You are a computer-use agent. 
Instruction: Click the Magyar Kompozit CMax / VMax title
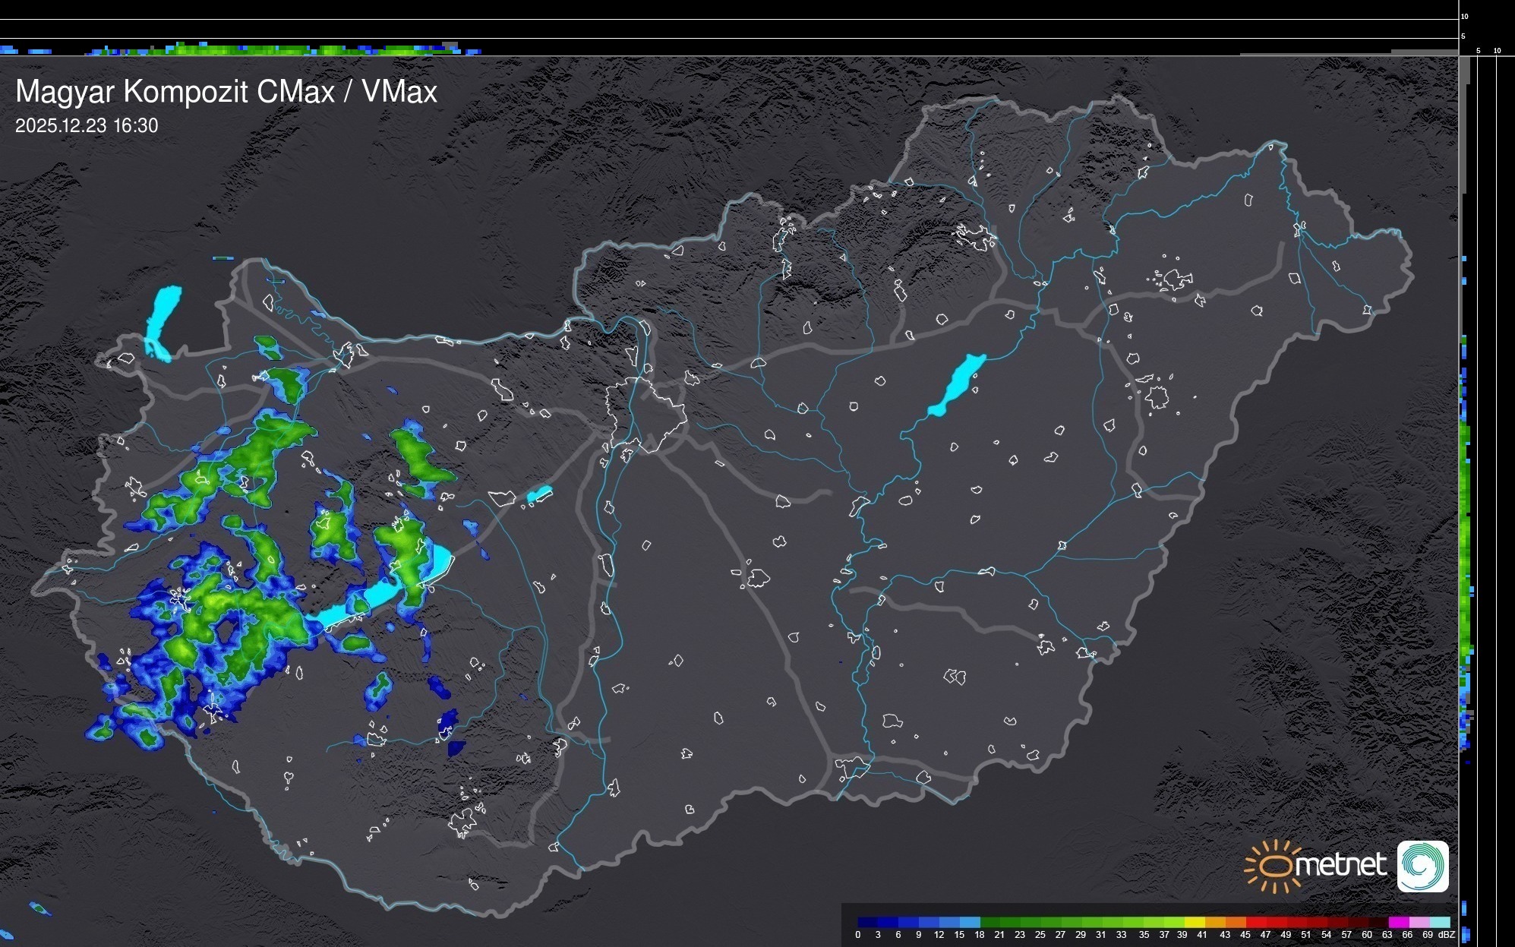coord(226,92)
